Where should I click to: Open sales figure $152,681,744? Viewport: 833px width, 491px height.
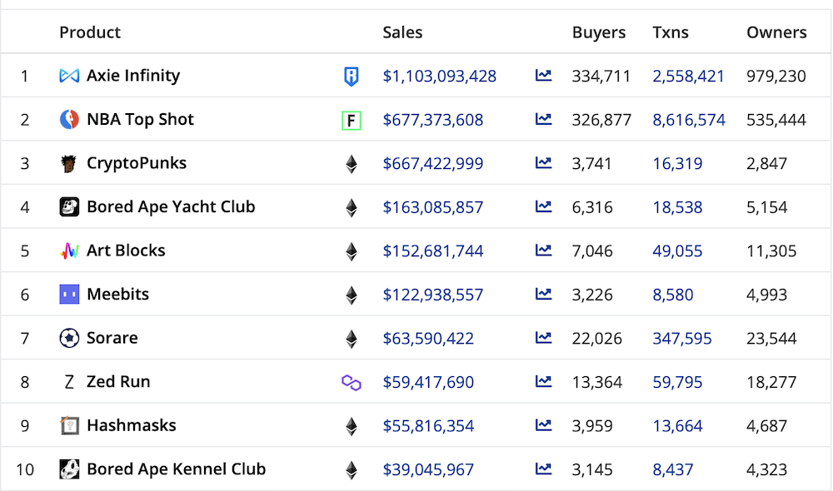pyautogui.click(x=433, y=251)
